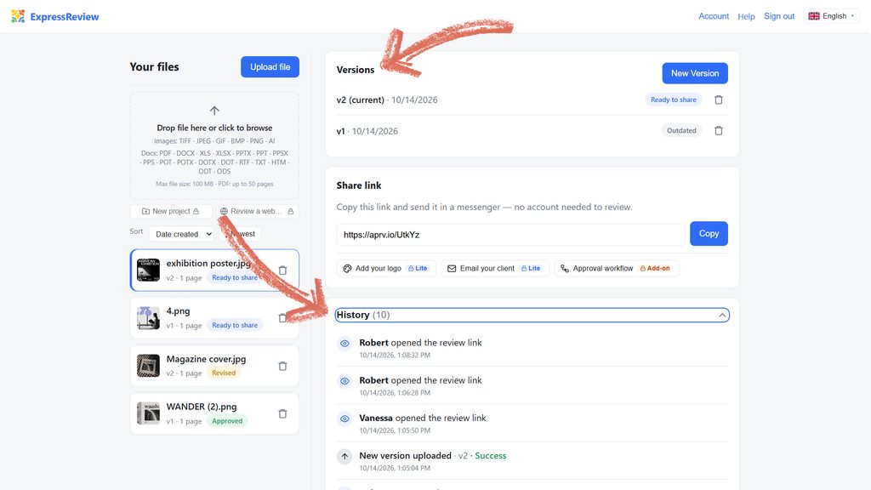Screen dimensions: 871x490
Task: Click the upload arrow icon in drop zone
Action: (214, 111)
